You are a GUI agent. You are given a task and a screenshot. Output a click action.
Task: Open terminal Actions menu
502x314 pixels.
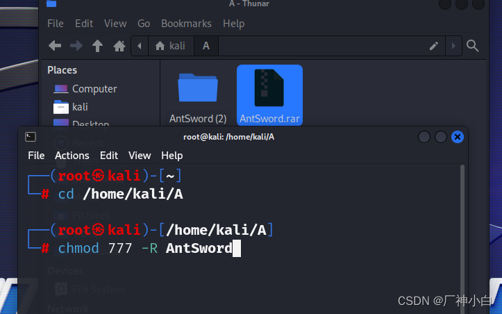72,156
